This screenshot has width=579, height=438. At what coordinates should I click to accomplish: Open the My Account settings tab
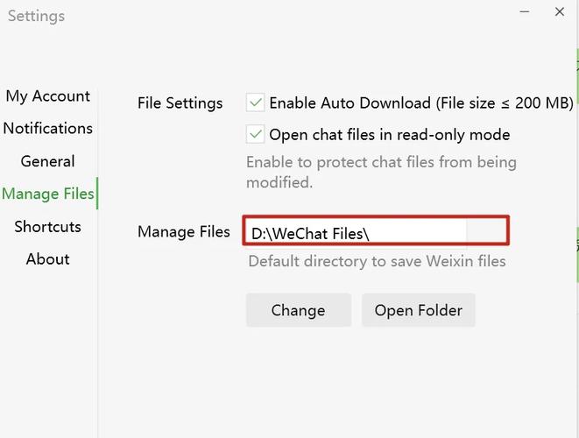48,96
